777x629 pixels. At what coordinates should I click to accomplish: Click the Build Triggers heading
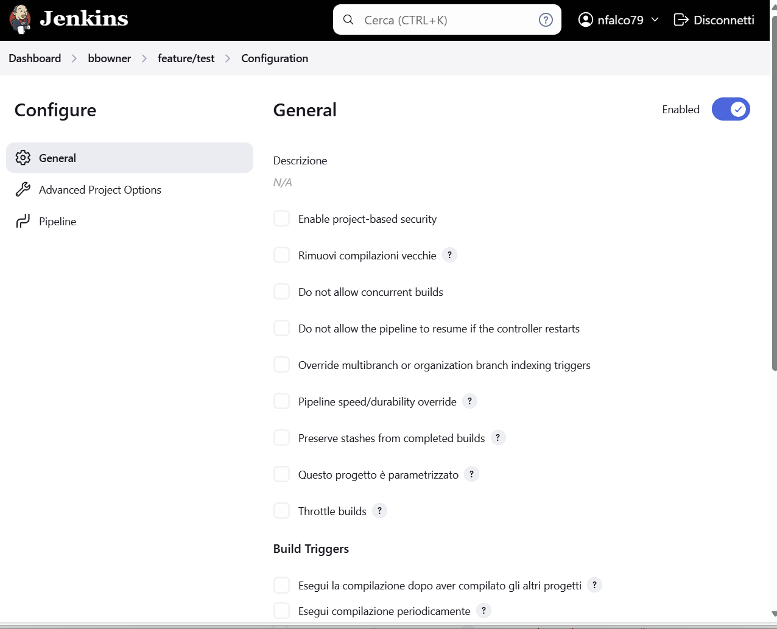311,549
